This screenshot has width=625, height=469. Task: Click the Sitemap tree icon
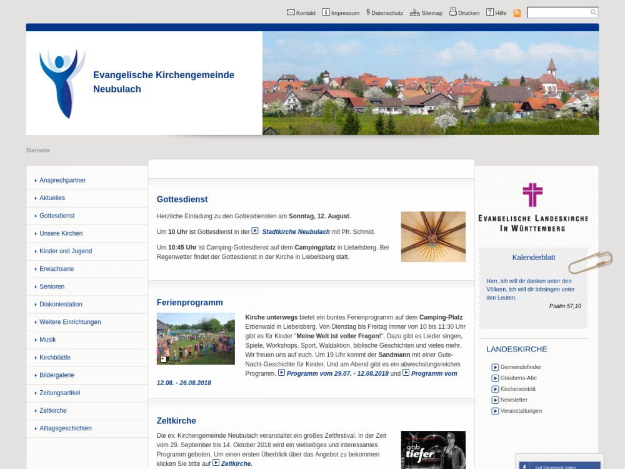414,13
